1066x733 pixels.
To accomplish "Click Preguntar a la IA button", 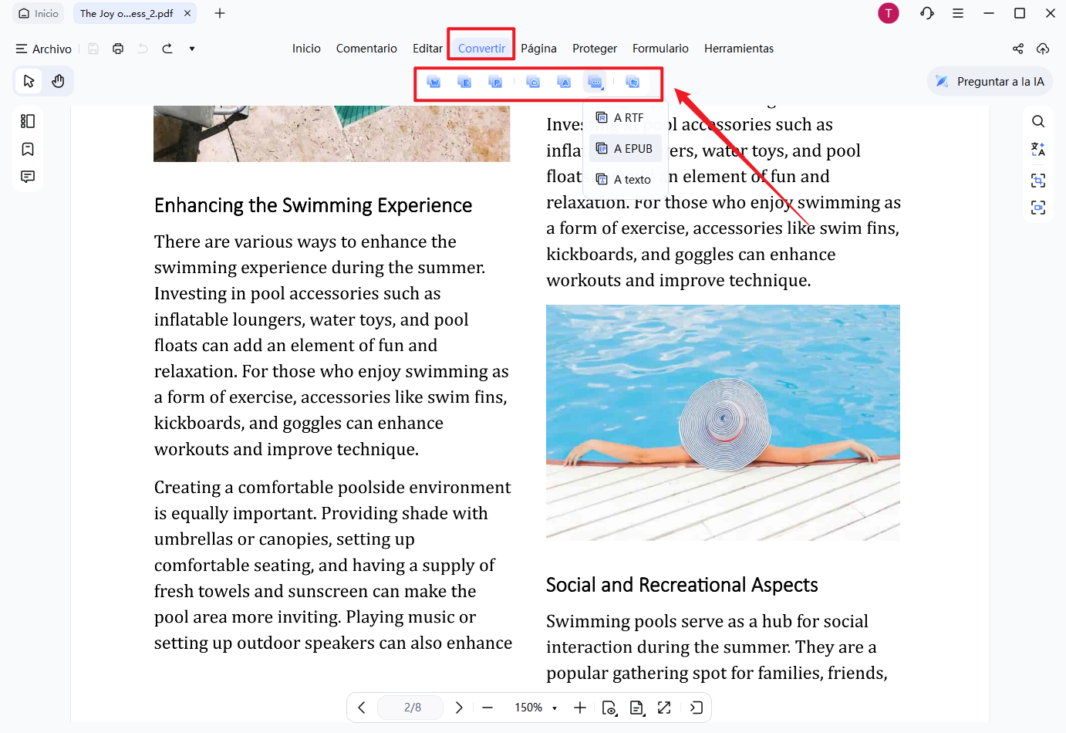I will tap(990, 82).
